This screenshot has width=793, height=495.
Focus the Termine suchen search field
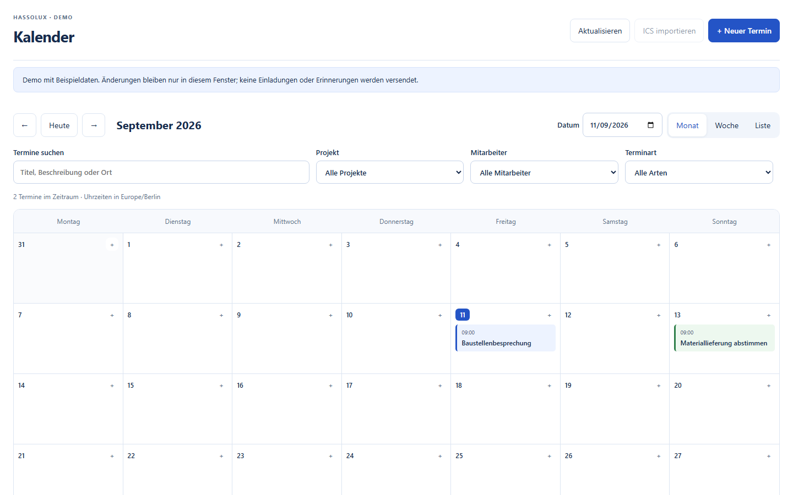click(x=161, y=172)
